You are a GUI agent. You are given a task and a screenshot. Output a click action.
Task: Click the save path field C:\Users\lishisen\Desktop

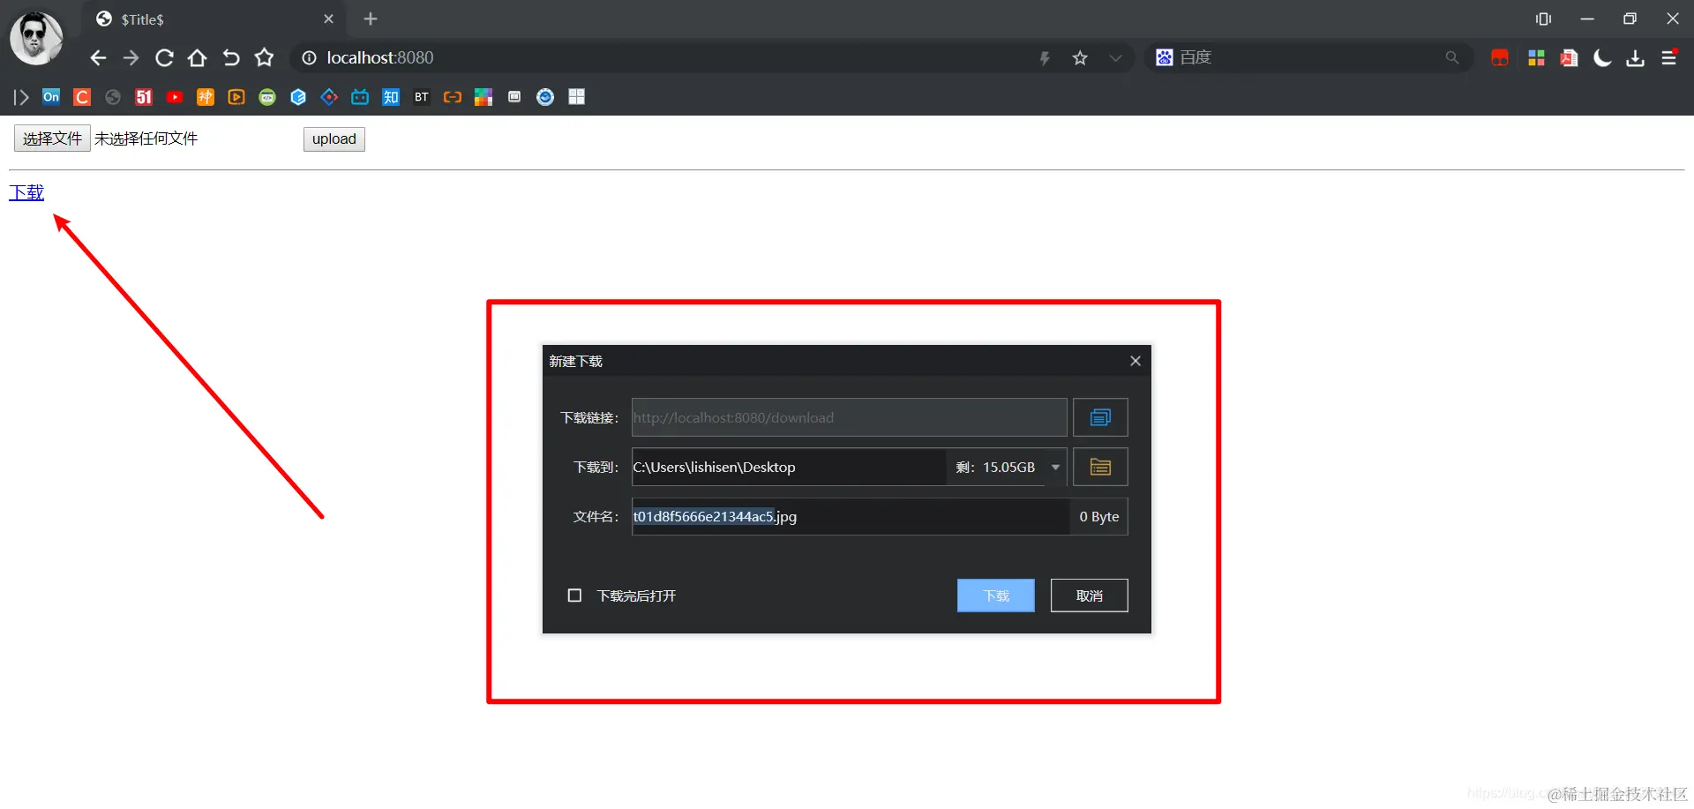click(789, 467)
